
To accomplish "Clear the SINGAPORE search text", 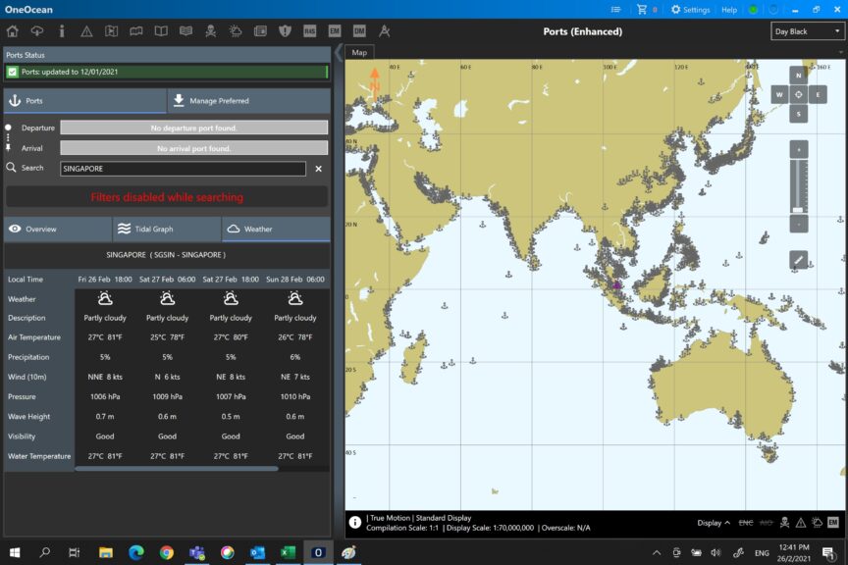I will point(319,169).
